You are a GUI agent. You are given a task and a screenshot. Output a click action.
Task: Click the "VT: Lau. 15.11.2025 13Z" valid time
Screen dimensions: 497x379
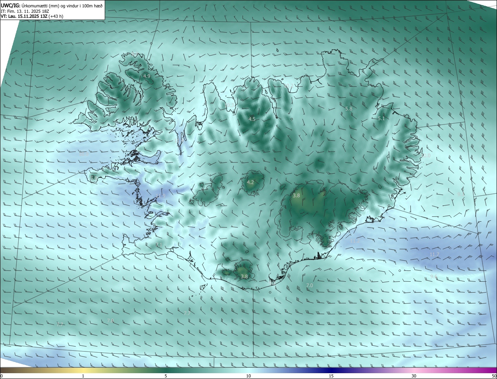click(24, 16)
